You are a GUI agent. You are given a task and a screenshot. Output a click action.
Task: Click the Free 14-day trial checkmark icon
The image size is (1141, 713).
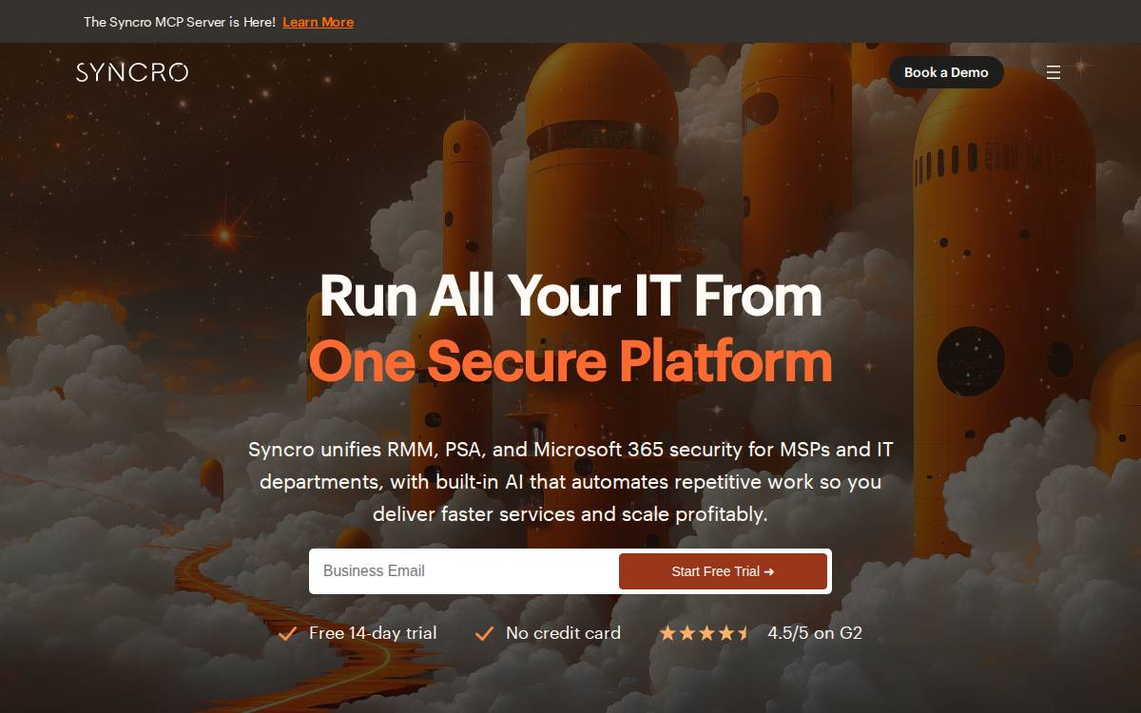coord(287,633)
